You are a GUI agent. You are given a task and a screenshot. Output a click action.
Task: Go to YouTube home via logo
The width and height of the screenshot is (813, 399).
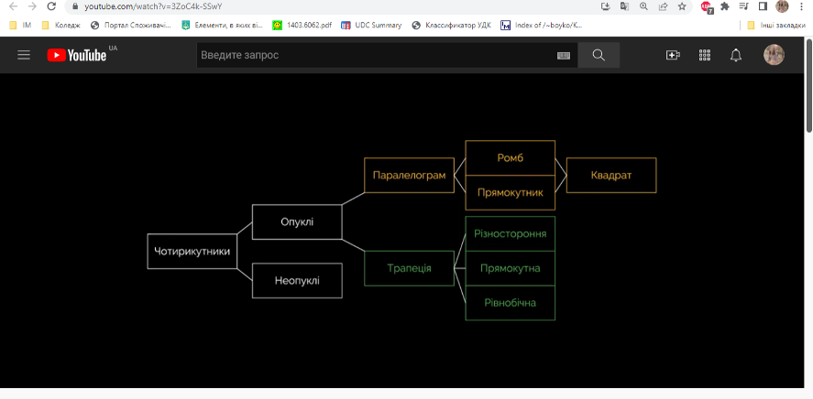(77, 55)
